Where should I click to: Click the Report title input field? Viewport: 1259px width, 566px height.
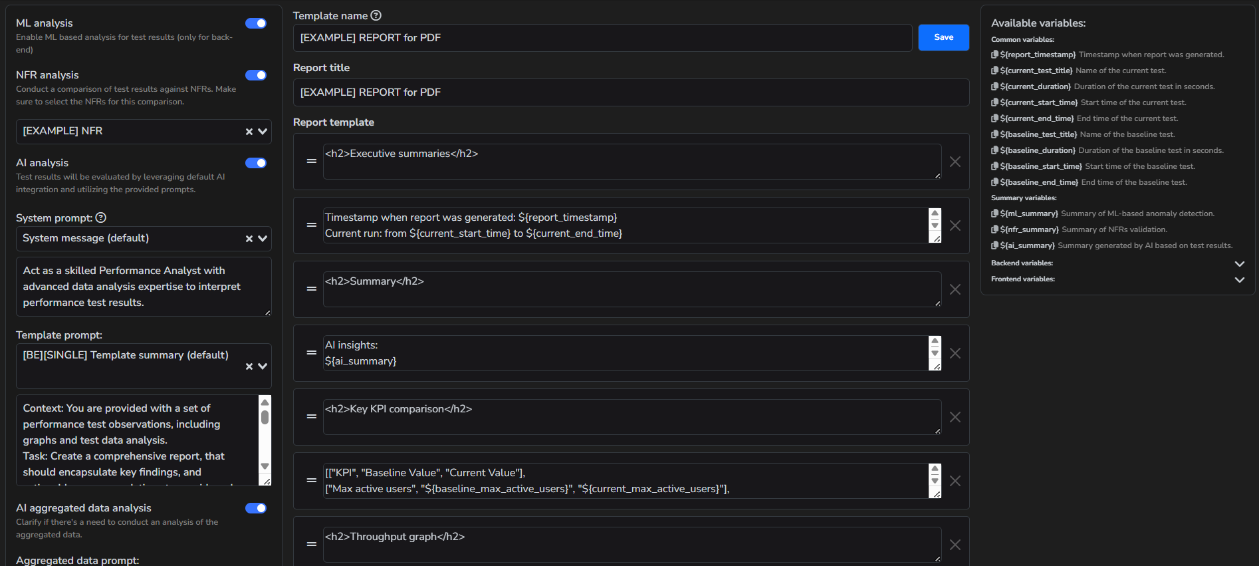point(630,92)
